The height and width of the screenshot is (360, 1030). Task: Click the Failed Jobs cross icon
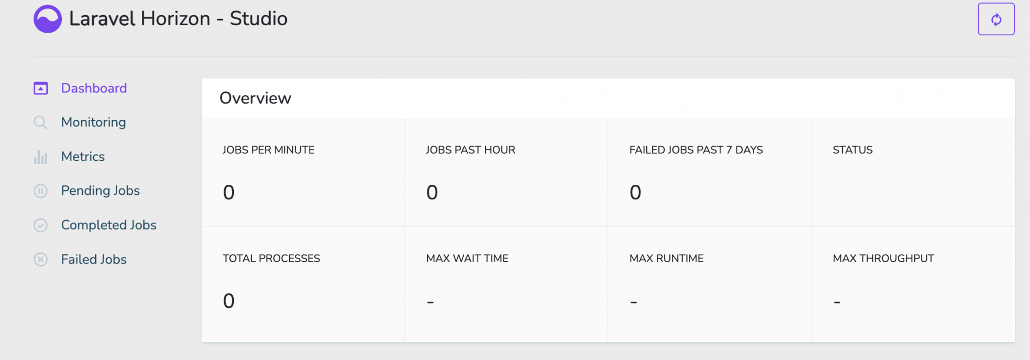[41, 260]
